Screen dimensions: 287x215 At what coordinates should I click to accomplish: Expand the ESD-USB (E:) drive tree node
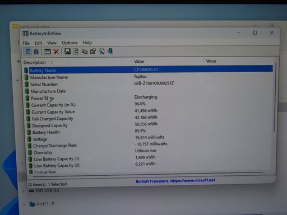(23, 191)
